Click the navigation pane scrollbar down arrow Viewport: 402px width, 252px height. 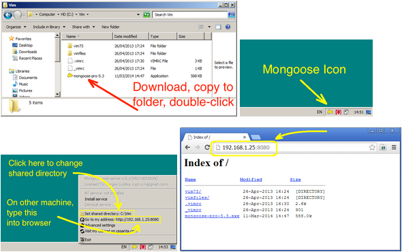[57, 95]
